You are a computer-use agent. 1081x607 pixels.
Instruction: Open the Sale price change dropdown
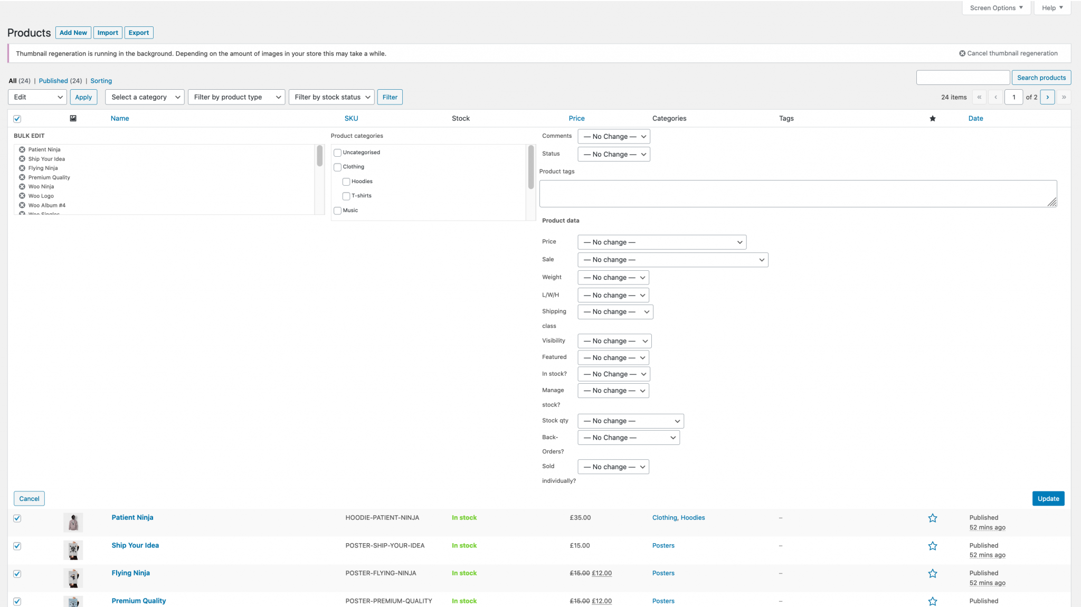[672, 260]
